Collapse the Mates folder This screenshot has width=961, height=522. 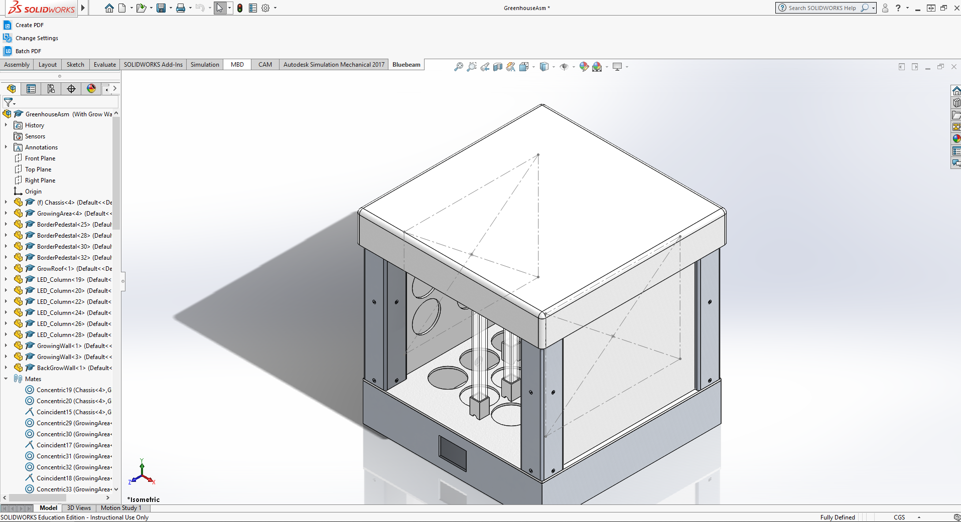pyautogui.click(x=6, y=379)
